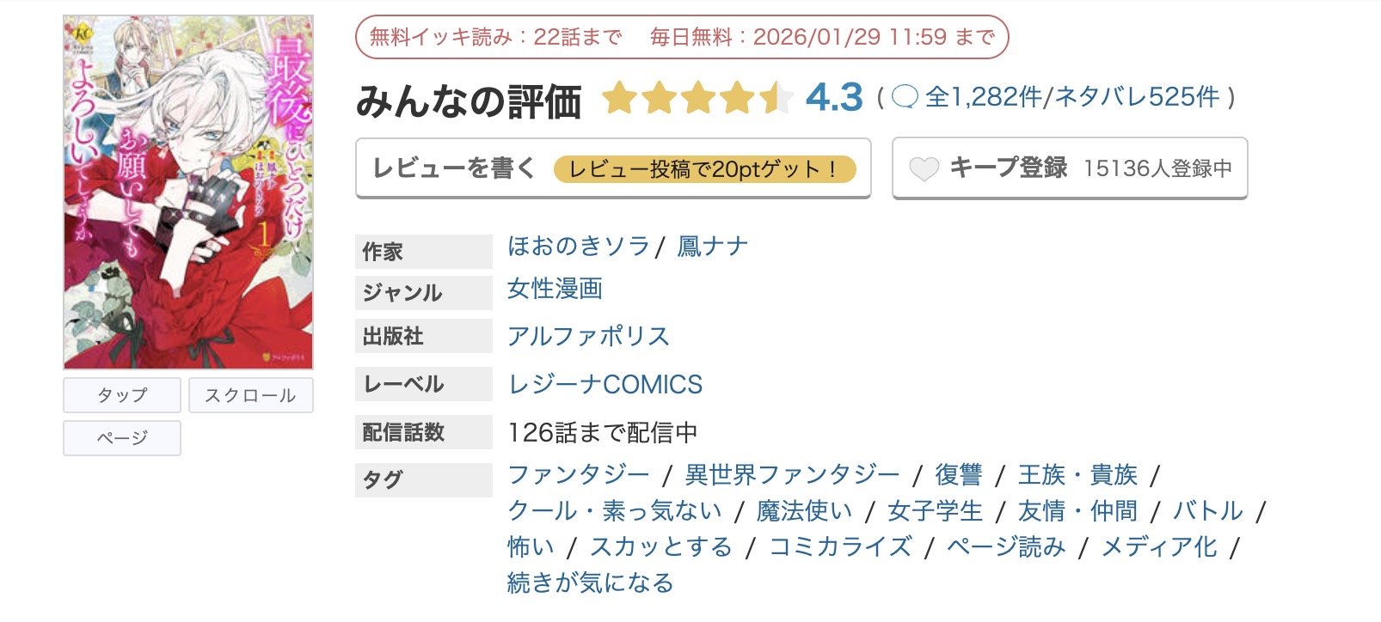Screen dimensions: 1381x622
Task: Select the スクロール reading mode
Action: (250, 395)
